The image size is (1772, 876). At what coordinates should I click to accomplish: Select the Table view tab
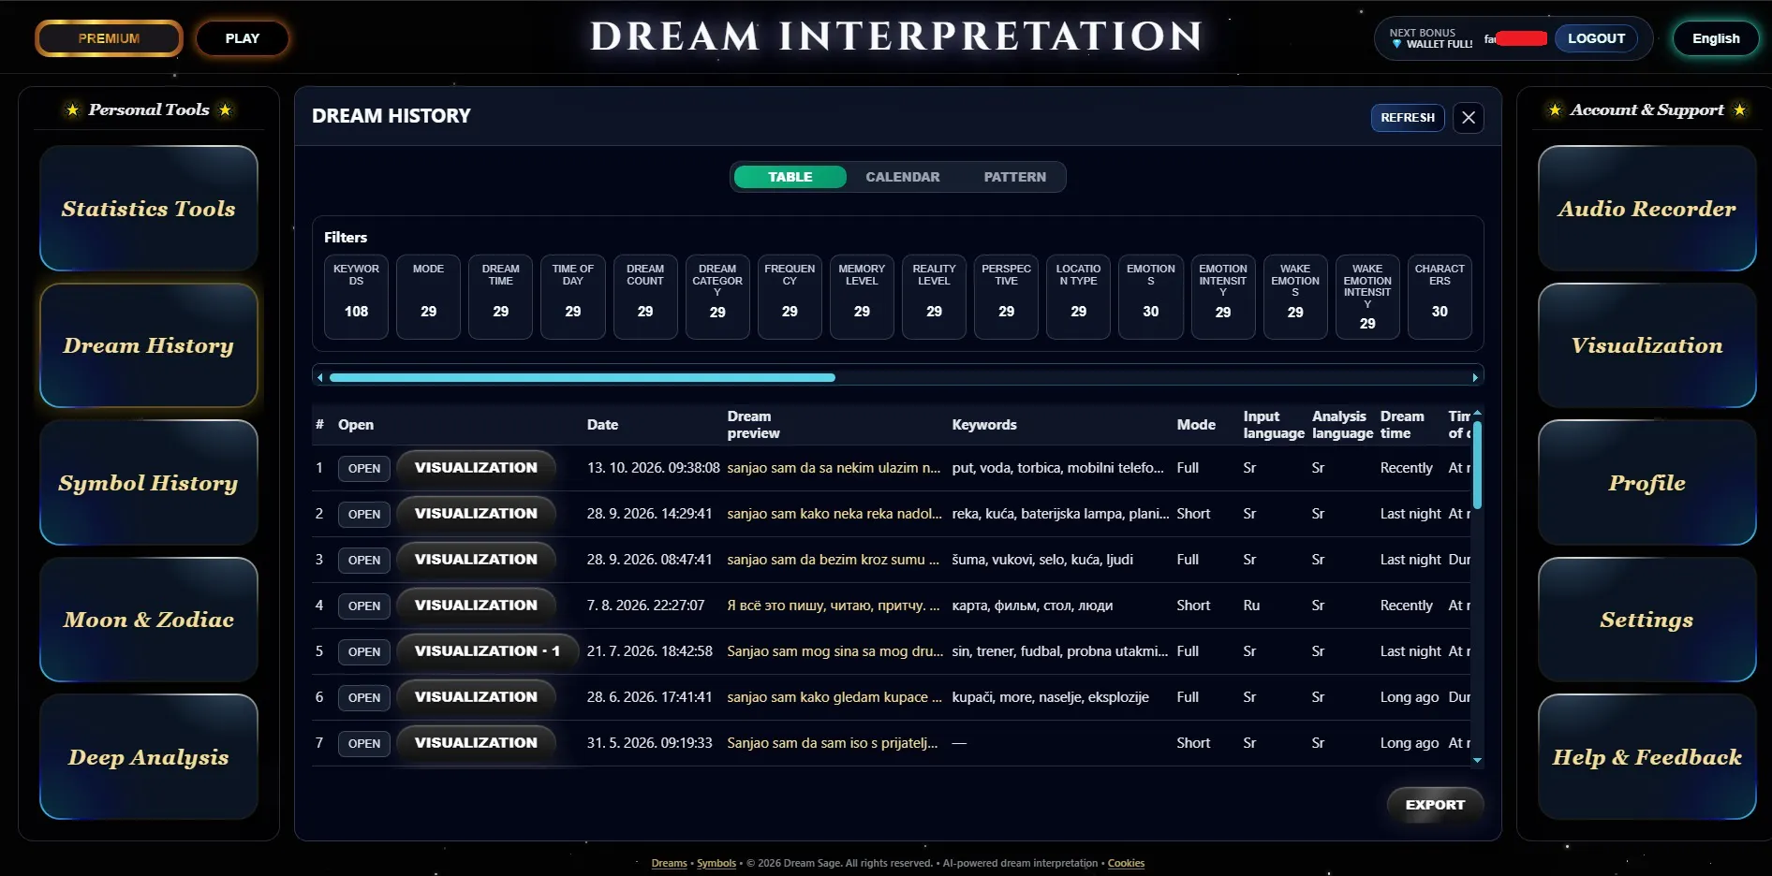click(x=790, y=177)
